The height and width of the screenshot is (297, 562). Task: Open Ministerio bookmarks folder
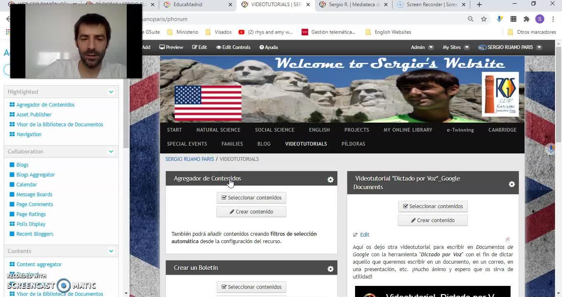point(183,32)
